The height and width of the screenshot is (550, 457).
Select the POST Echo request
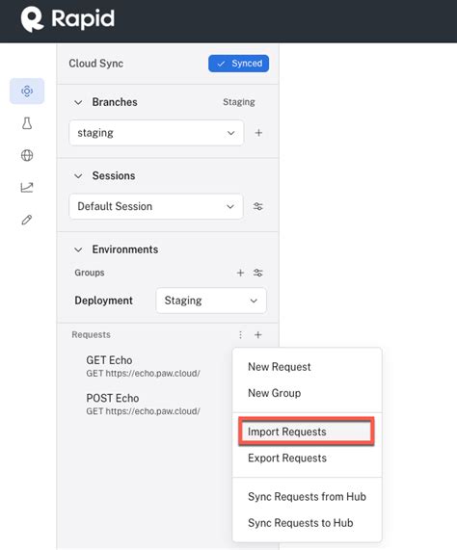(x=143, y=405)
